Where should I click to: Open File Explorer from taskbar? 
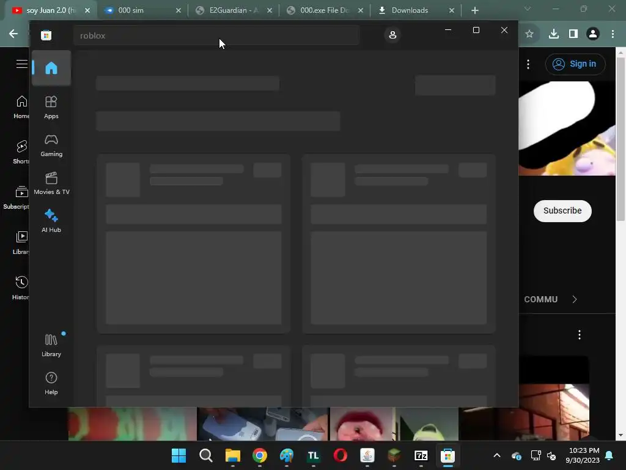coord(233,455)
